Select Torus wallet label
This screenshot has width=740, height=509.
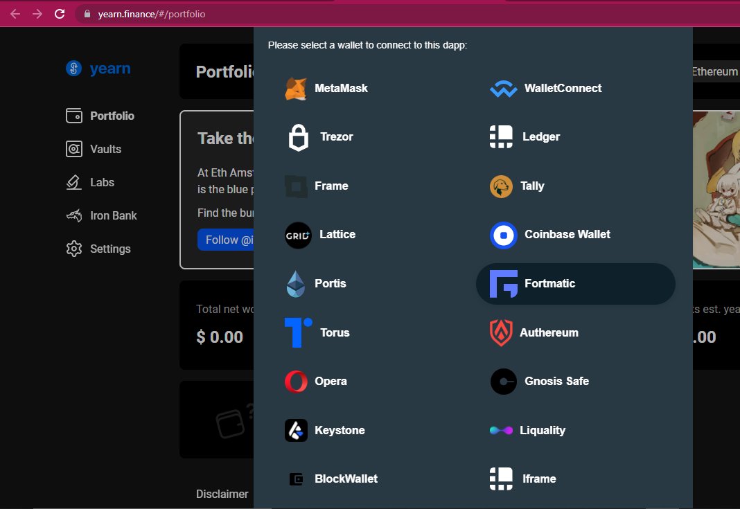click(x=335, y=333)
